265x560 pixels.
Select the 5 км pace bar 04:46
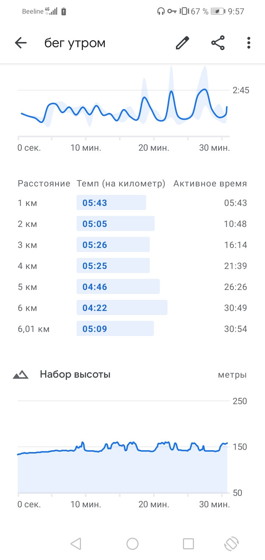click(x=118, y=287)
